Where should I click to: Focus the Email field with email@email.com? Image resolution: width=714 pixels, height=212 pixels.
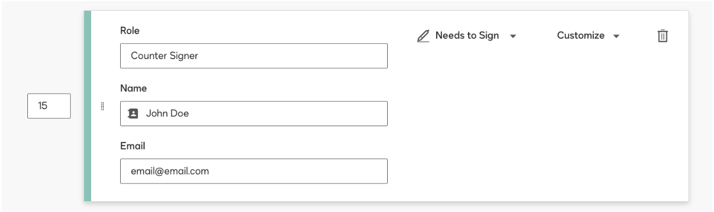tap(254, 171)
